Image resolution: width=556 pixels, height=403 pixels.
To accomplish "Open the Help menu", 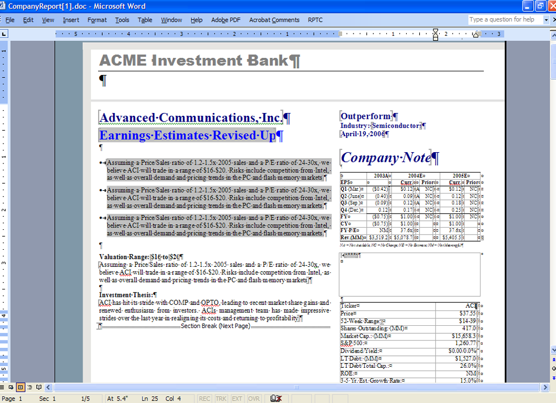I will [x=196, y=20].
